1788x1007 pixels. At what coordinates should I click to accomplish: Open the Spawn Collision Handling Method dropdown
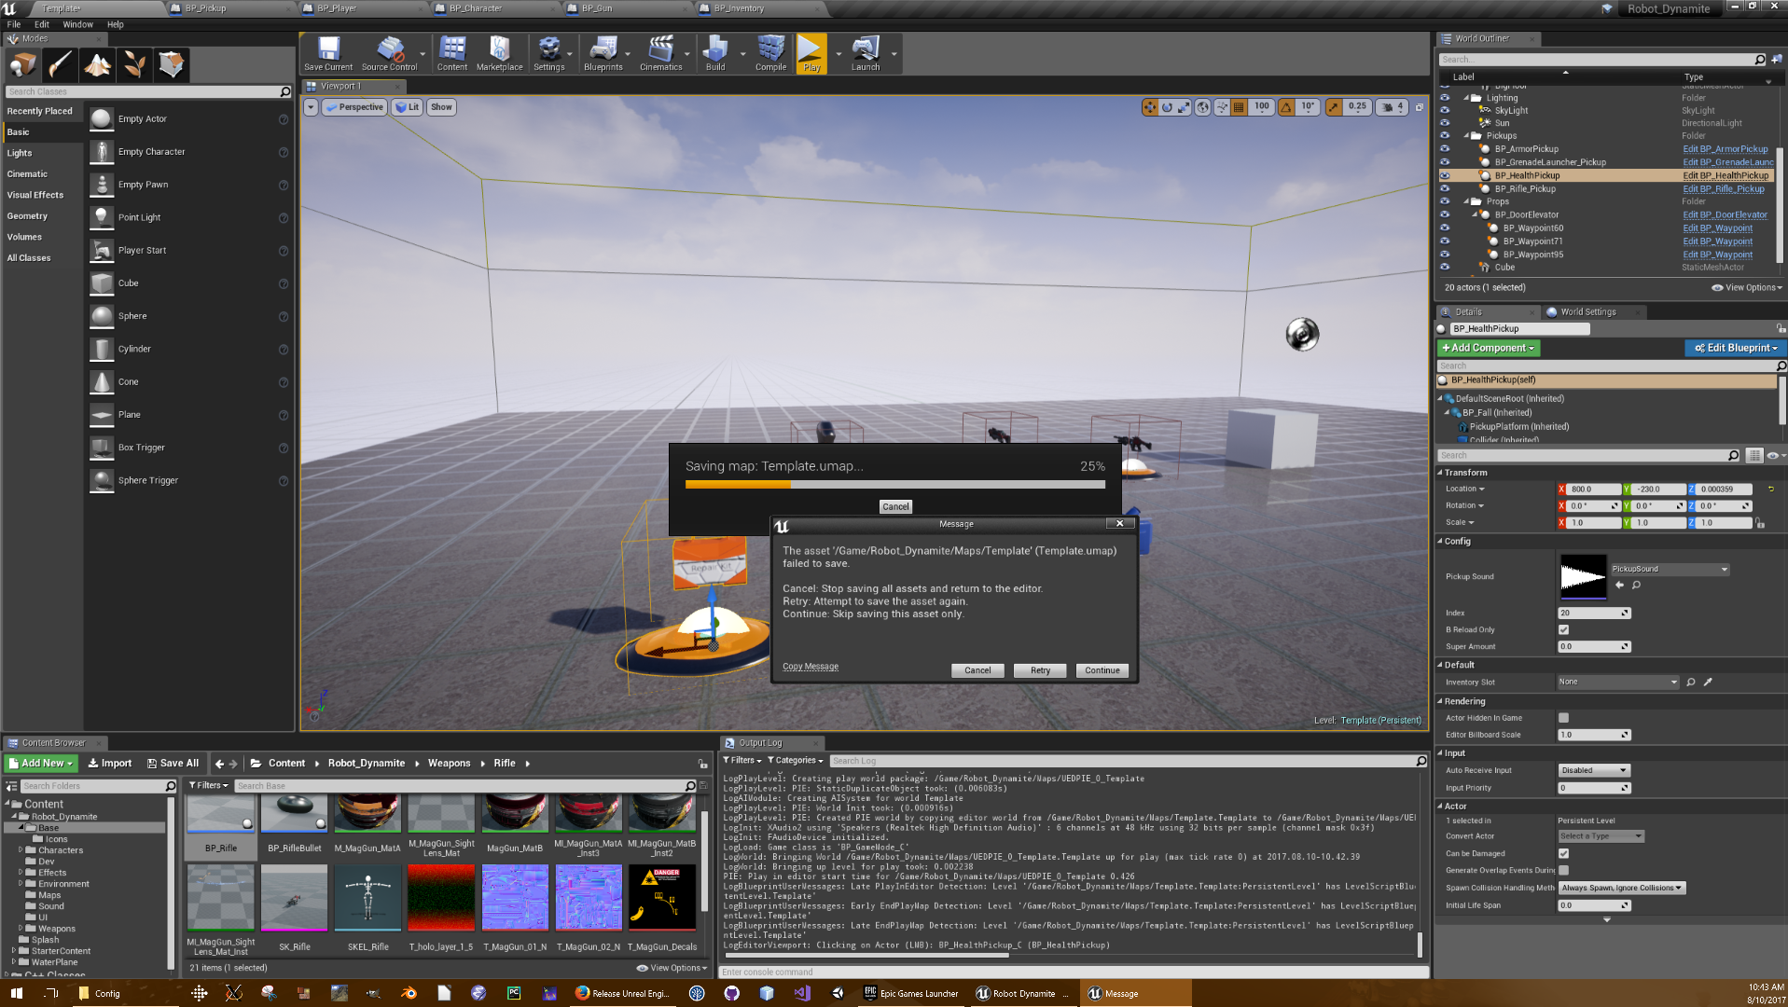pyautogui.click(x=1621, y=888)
